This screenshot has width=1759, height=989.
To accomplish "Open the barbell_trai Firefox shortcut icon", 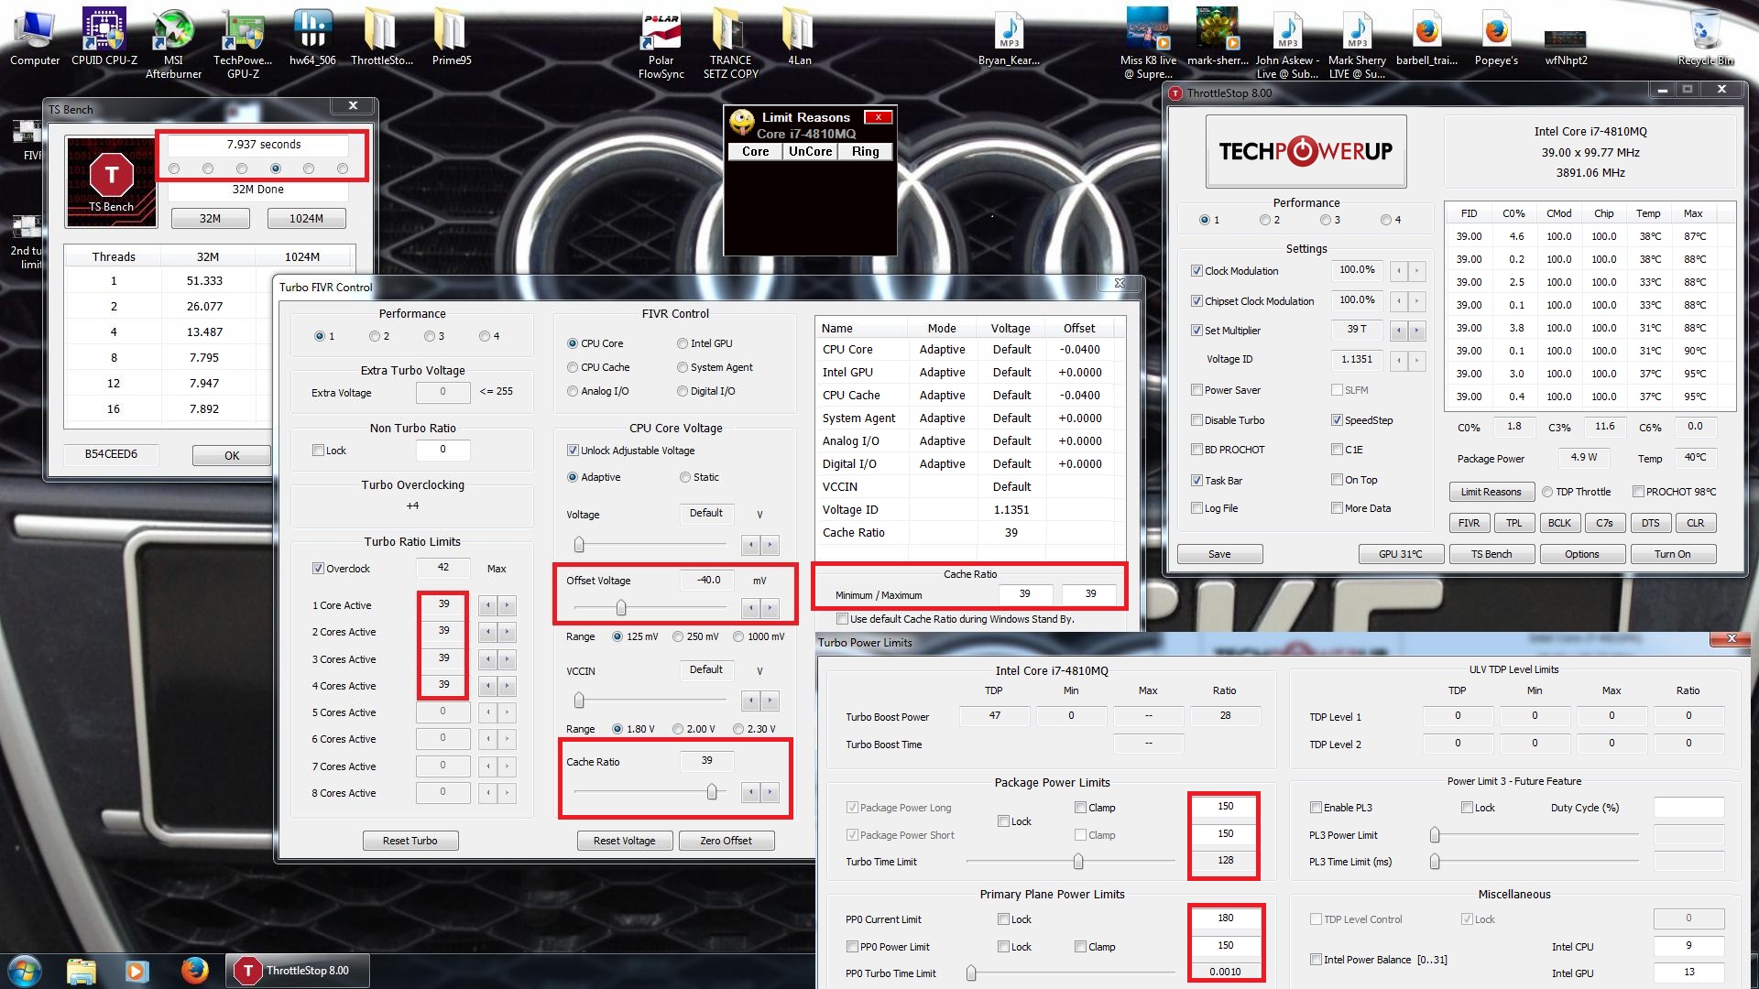I will click(1426, 37).
